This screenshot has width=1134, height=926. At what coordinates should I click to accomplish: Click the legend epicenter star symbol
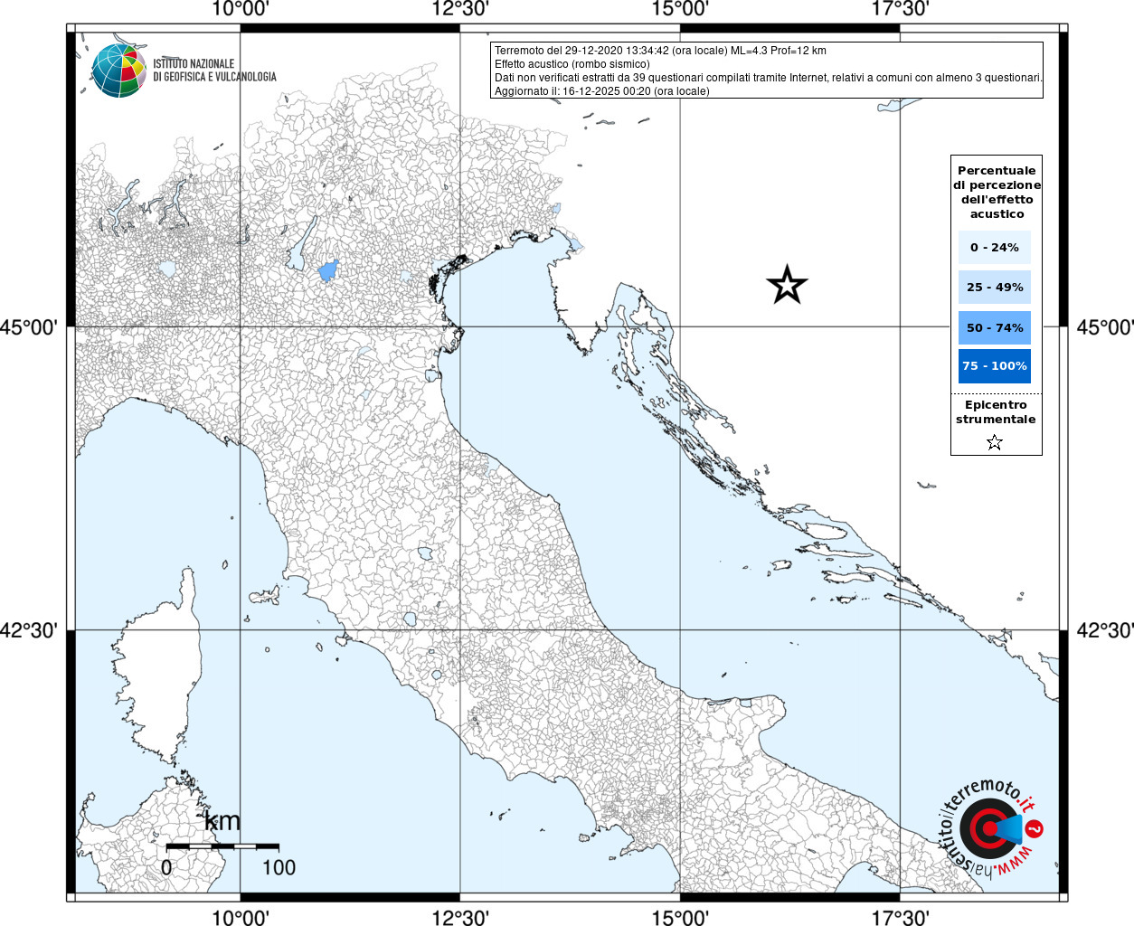(995, 442)
